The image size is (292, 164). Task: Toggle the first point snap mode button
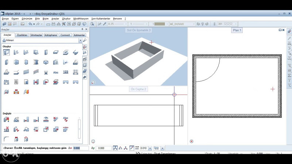pyautogui.click(x=115, y=148)
